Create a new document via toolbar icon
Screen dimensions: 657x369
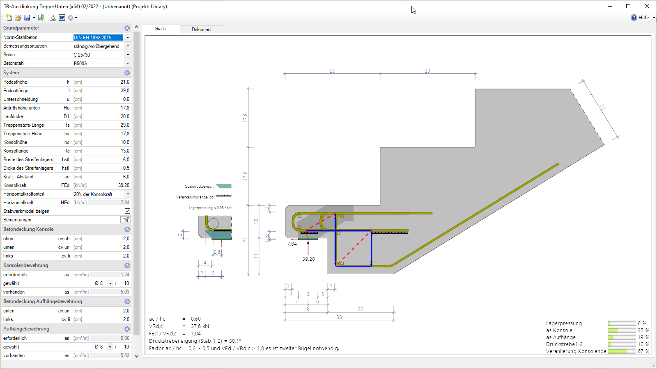(9, 18)
